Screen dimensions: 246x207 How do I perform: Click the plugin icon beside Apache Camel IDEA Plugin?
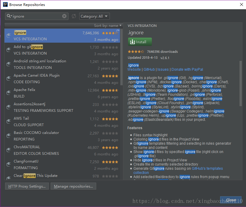[9, 78]
